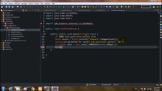Select the contacts_management project
Image resolution: width=162 pixels, height=91 pixels.
(12, 17)
